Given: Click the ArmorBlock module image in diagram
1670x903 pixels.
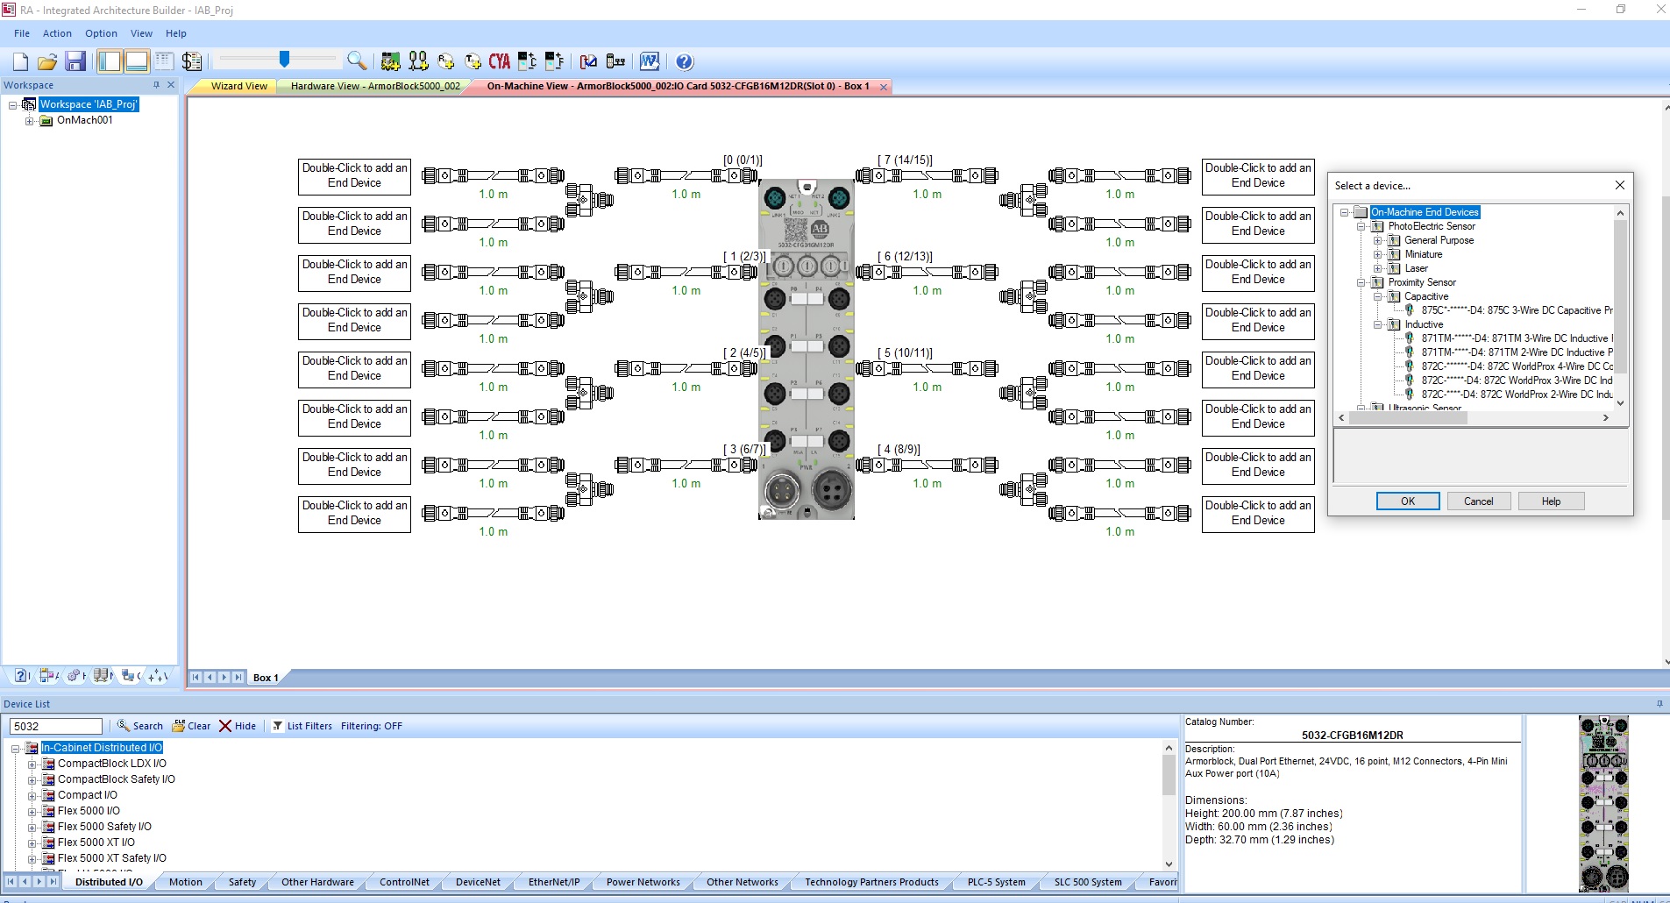Looking at the screenshot, I should (807, 349).
